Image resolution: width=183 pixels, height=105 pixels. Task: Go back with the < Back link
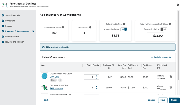(45, 100)
